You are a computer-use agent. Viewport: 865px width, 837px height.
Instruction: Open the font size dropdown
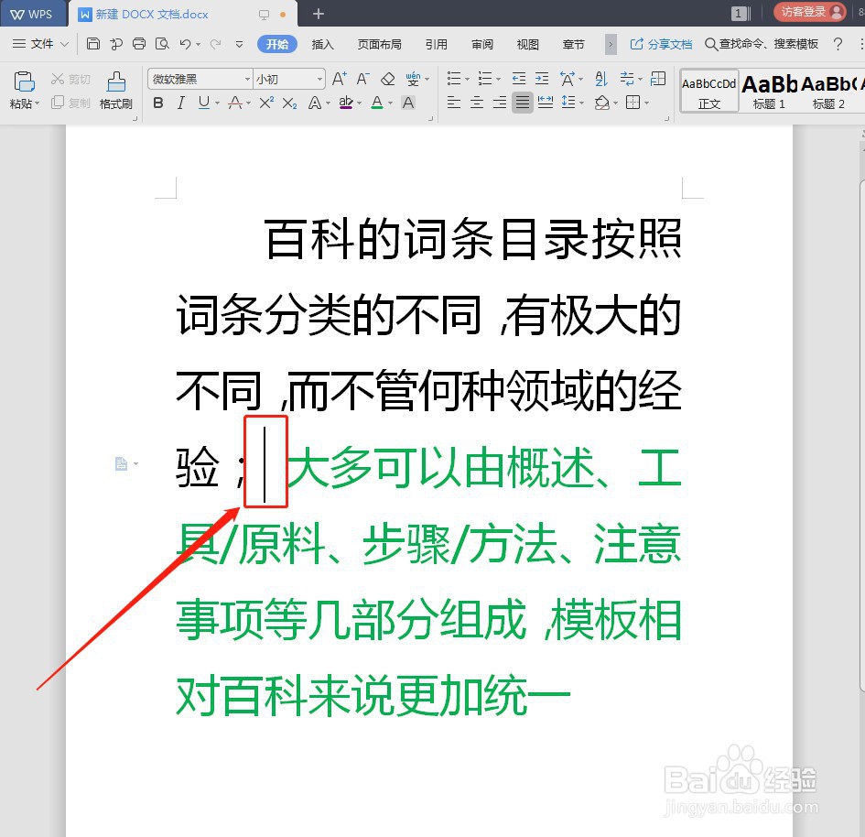coord(319,78)
